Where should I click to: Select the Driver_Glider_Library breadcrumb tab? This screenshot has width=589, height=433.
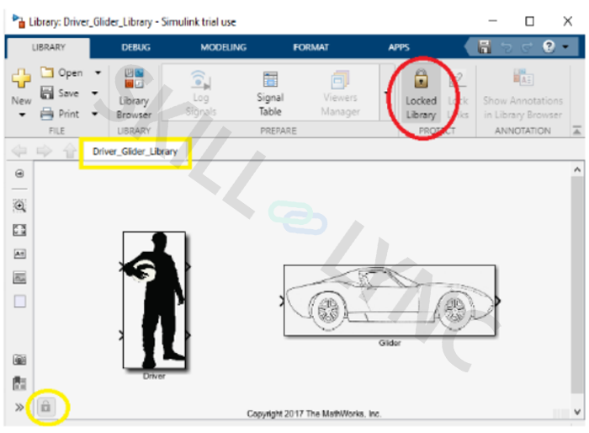[135, 152]
